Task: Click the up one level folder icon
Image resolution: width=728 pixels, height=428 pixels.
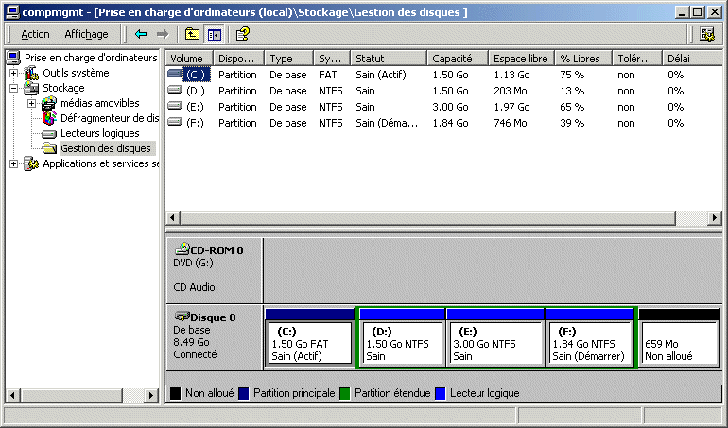Action: point(192,34)
